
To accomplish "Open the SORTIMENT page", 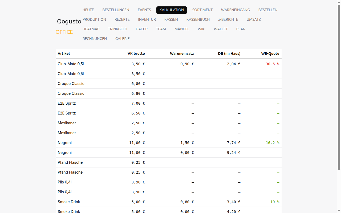I will [202, 10].
